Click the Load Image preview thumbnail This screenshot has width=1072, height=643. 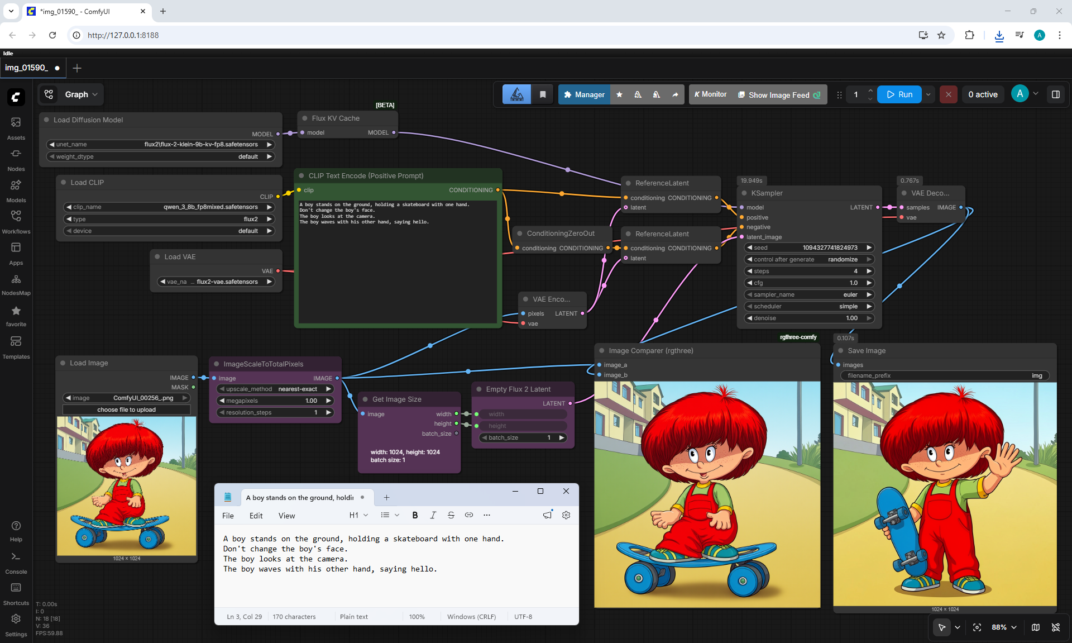click(127, 486)
